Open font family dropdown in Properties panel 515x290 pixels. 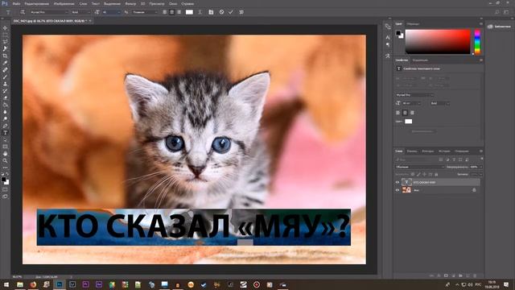coord(414,95)
